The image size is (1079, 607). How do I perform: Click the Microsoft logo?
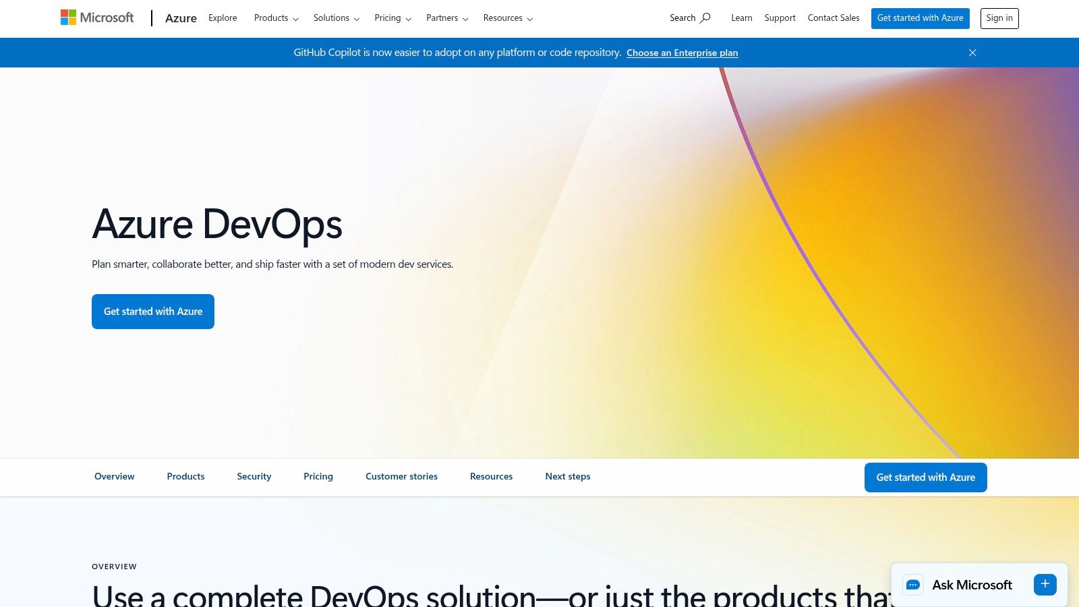coord(97,18)
